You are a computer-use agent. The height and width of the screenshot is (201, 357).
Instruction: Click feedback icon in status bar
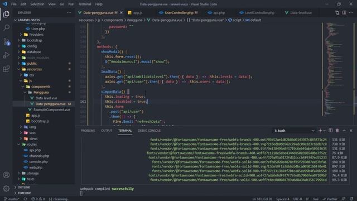[x=344, y=199]
